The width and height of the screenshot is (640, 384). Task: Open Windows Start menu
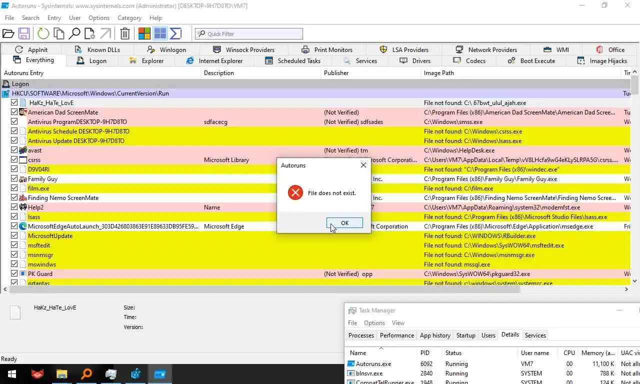click(12, 373)
